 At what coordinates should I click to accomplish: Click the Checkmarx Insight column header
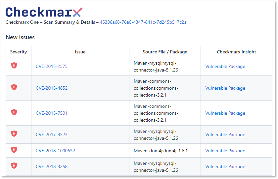236,52
